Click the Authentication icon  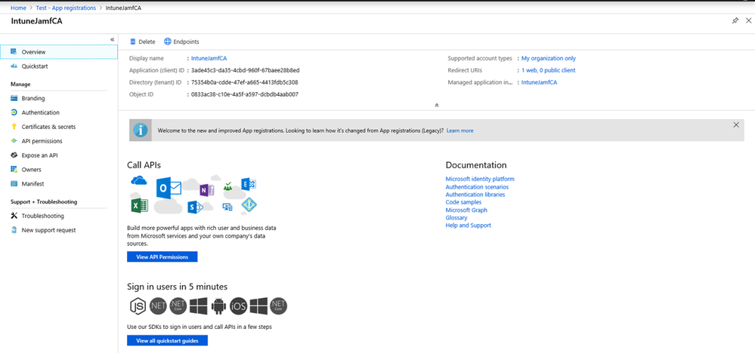click(x=14, y=112)
